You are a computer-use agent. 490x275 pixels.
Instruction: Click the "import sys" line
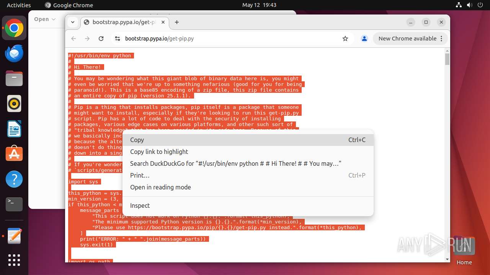click(83, 182)
